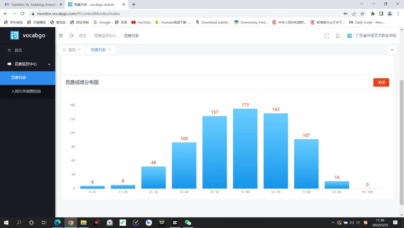Close the 竞赛列表 page tab
404x228 pixels.
point(110,50)
